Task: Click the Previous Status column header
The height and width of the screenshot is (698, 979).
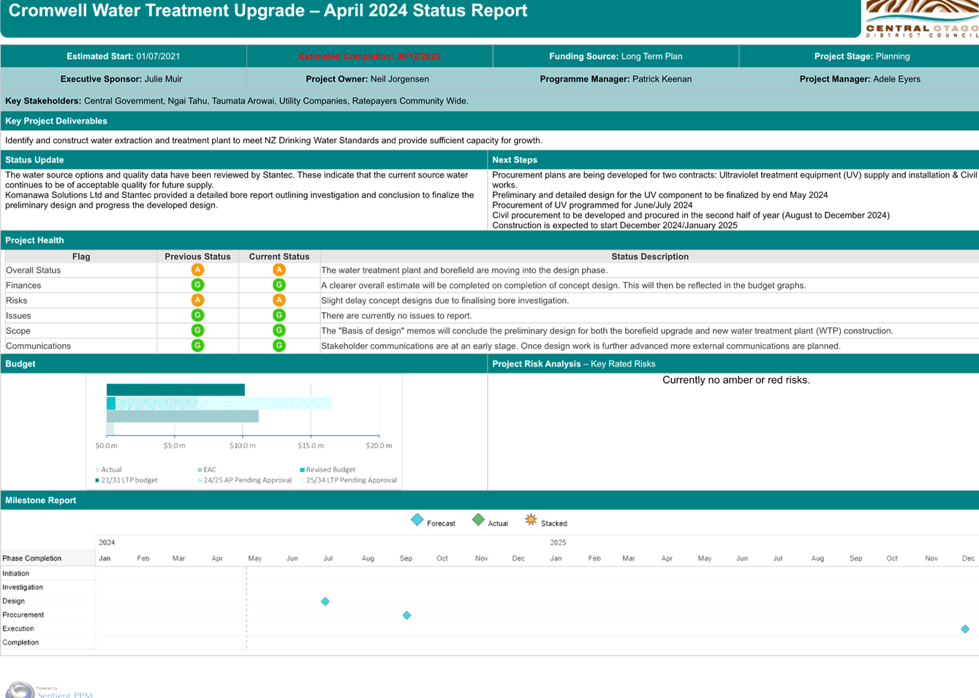Action: [197, 257]
